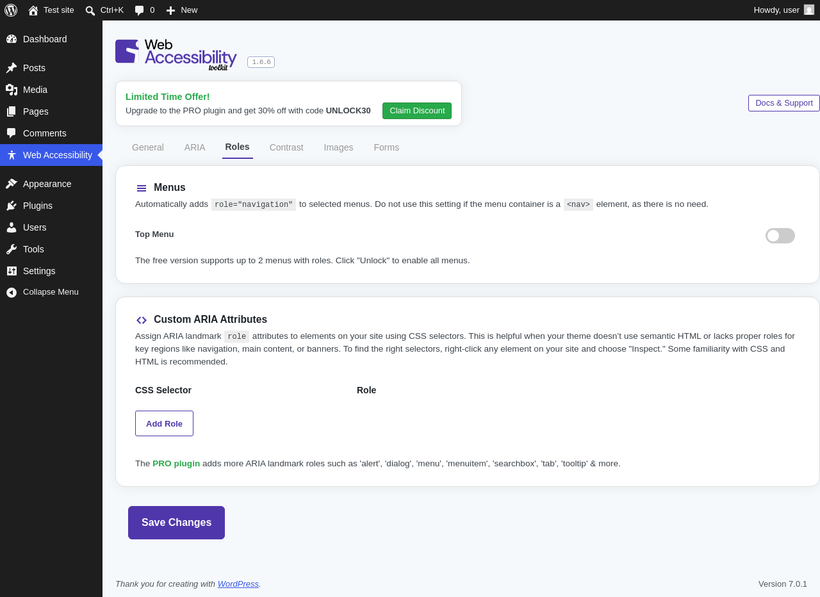Switch to the General tab
Screen dimensions: 820x597
coord(148,147)
